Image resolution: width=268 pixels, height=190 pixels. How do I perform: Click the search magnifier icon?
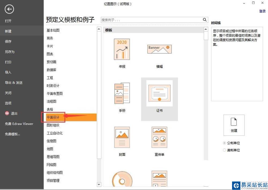pos(204,20)
